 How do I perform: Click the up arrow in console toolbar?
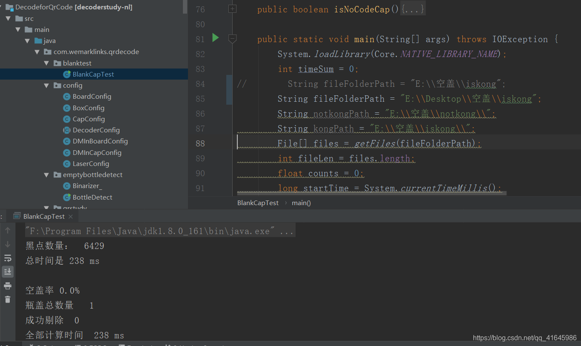coord(7,230)
